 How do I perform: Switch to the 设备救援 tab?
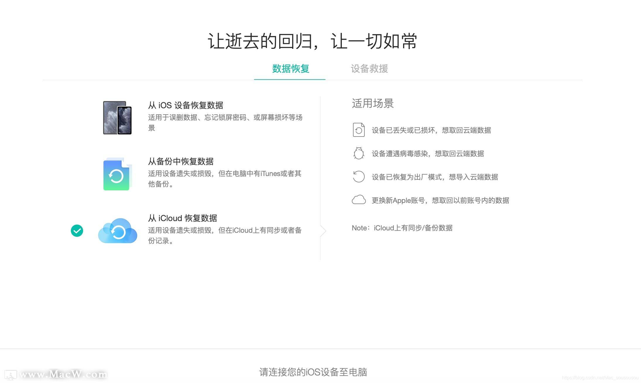point(369,69)
